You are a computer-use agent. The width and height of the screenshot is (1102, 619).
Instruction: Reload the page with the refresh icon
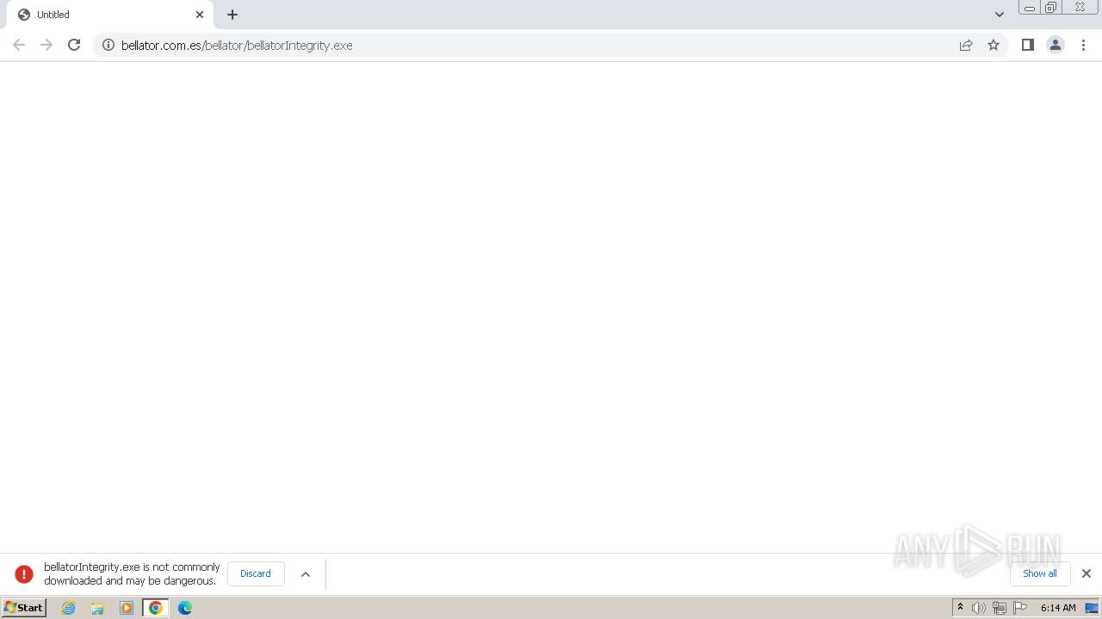point(74,45)
